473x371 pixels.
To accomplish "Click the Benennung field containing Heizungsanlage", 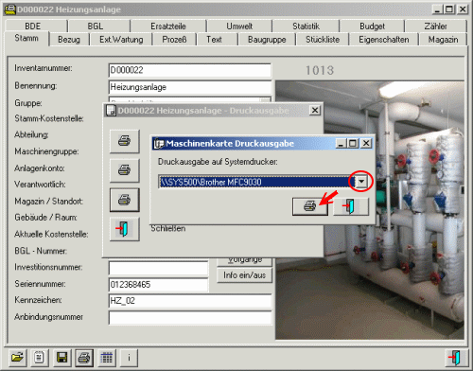I will click(x=190, y=87).
